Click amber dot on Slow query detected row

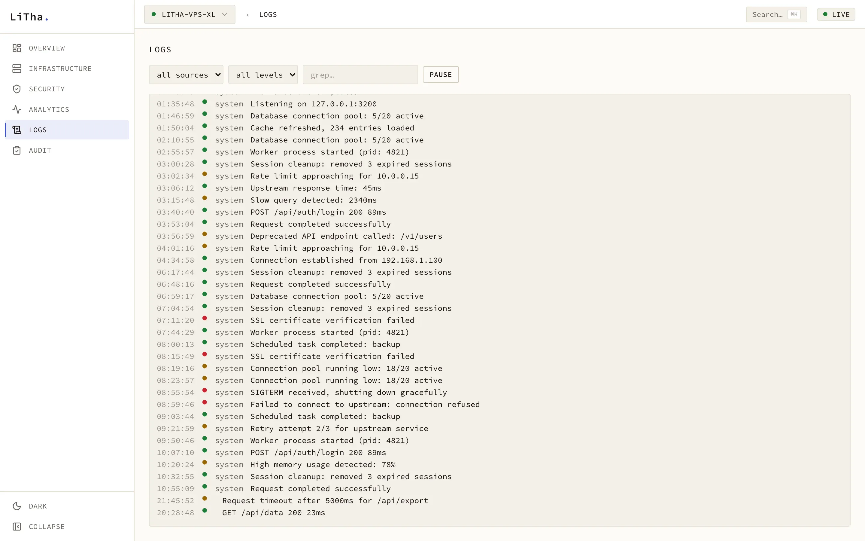205,198
